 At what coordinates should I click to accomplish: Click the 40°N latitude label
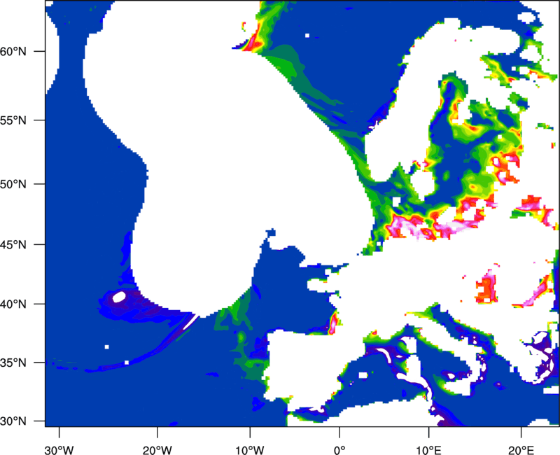pos(13,304)
